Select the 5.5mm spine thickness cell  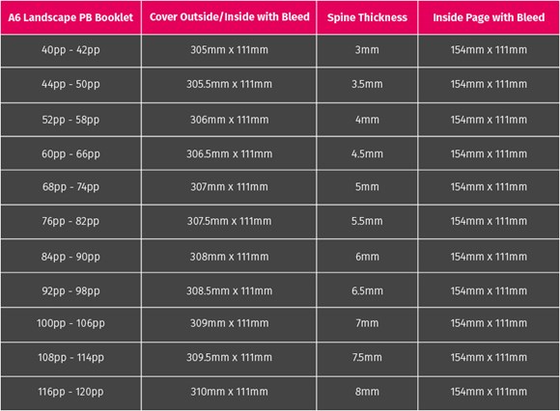[x=367, y=221]
